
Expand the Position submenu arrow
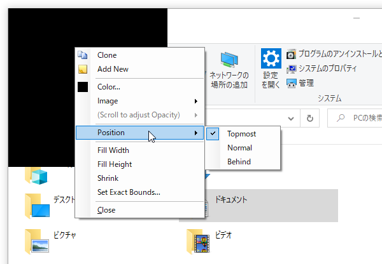pos(196,133)
